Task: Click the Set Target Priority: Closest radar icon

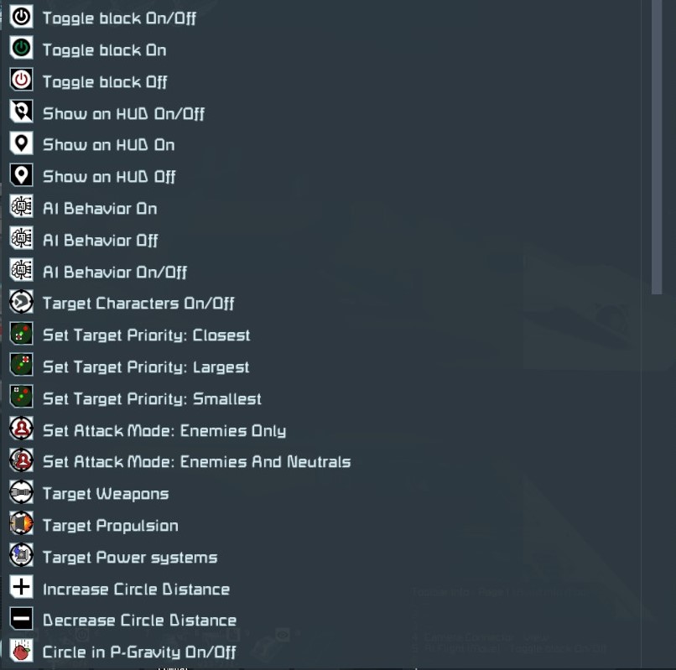Action: pos(21,334)
